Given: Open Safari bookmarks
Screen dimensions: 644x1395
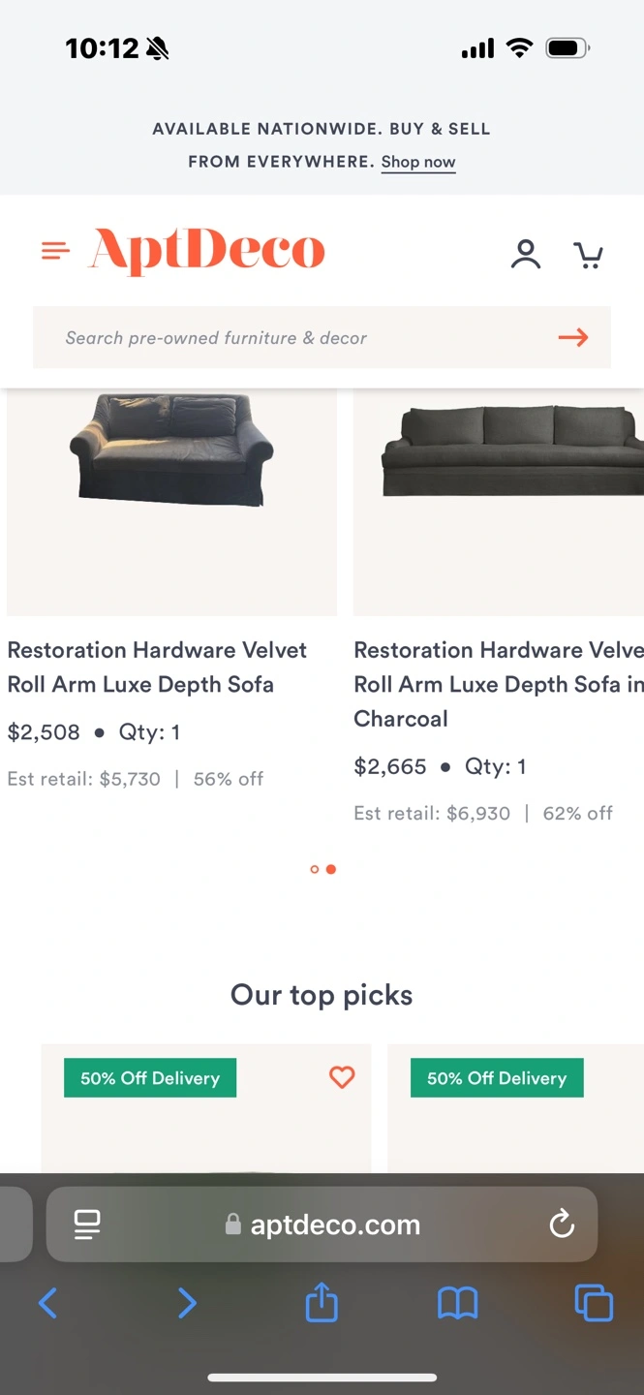Looking at the screenshot, I should point(458,1303).
